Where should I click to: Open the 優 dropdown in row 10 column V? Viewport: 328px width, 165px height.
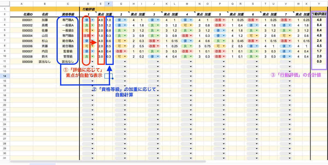coord(286,56)
